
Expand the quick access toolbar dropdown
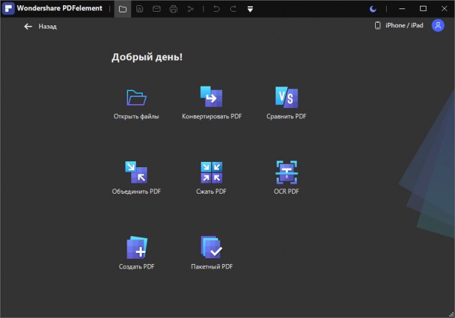(250, 9)
